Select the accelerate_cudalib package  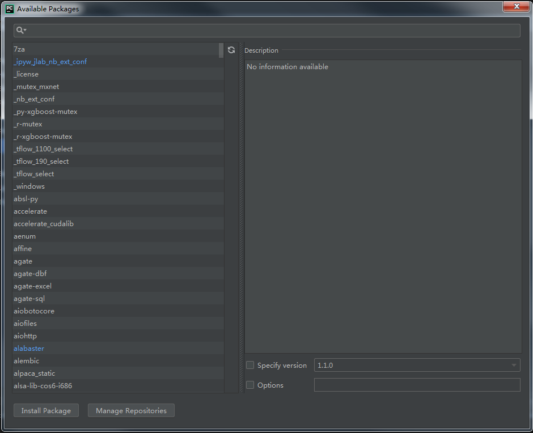click(x=118, y=224)
